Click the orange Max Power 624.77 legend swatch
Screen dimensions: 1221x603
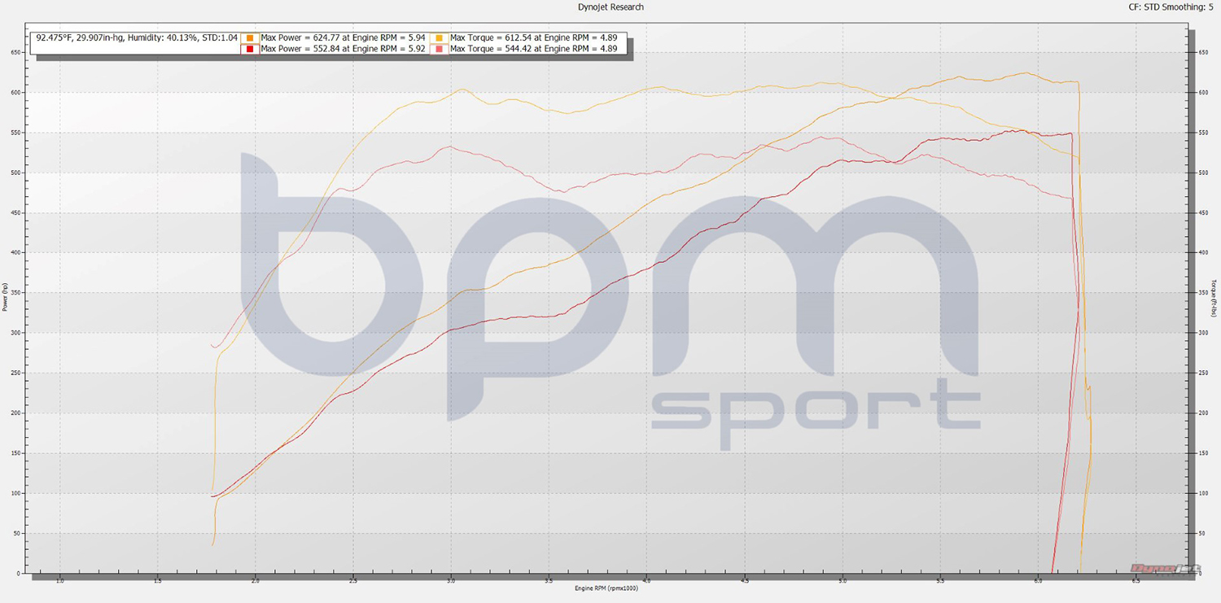(248, 37)
